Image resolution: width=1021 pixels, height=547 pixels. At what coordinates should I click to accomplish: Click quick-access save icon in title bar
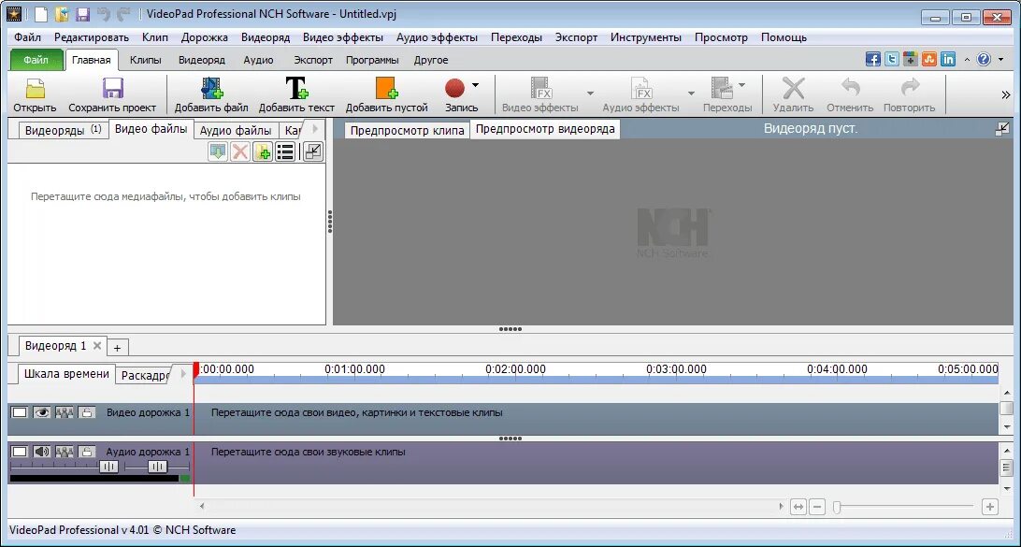82,14
